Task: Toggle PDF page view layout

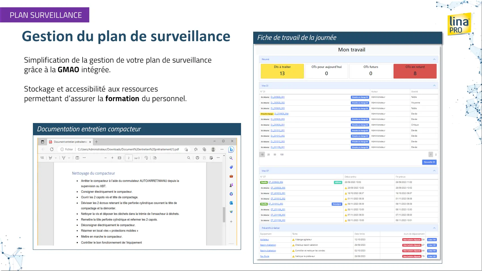Action: (155, 158)
